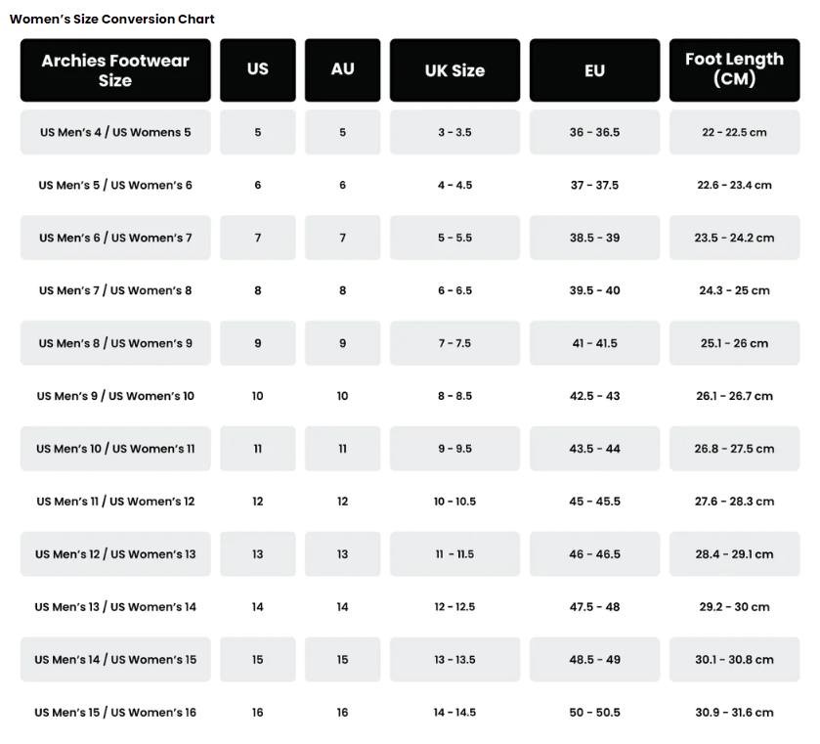This screenshot has width=820, height=744.
Task: Select the 22 - 22.5 cm foot length cell
Action: click(734, 132)
